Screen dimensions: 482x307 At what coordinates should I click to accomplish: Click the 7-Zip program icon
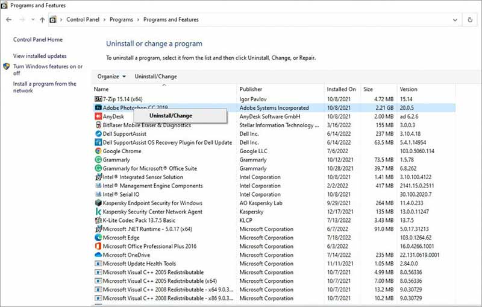click(98, 99)
